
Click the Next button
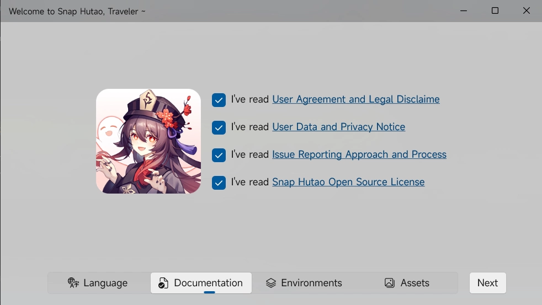click(x=487, y=283)
